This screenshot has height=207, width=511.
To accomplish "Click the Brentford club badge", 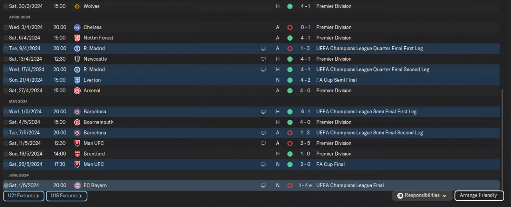I will click(77, 154).
